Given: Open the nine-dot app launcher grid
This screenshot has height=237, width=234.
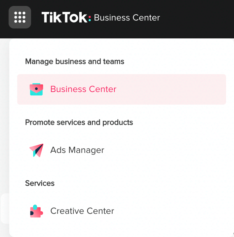Looking at the screenshot, I should pyautogui.click(x=20, y=17).
